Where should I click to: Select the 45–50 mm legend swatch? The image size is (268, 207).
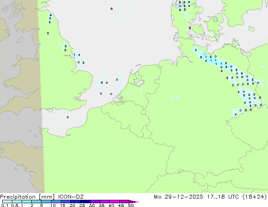click(124, 202)
